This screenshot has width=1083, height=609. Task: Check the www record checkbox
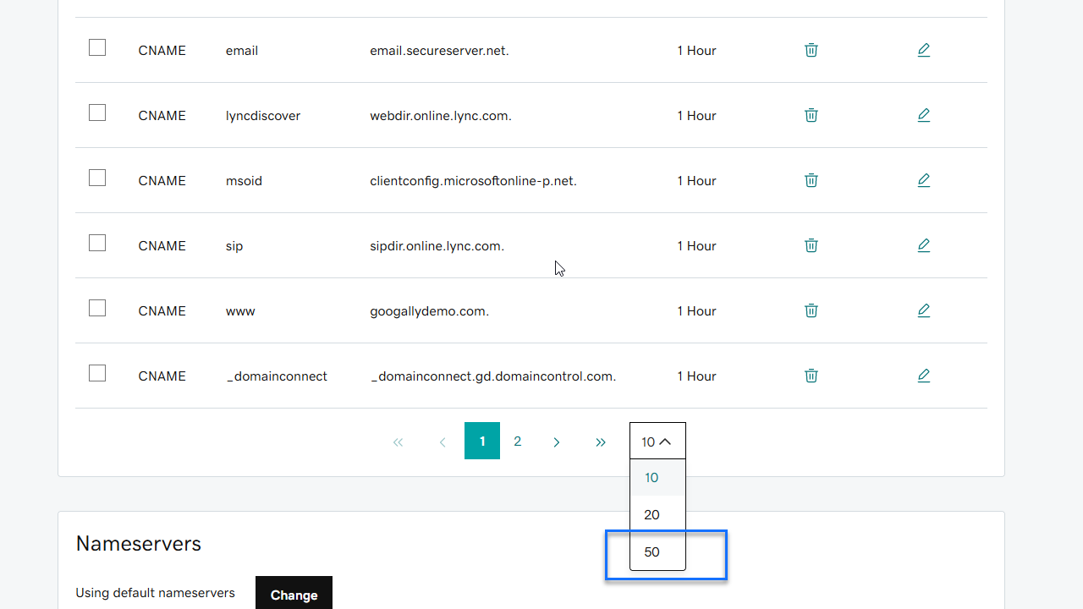[x=97, y=308]
